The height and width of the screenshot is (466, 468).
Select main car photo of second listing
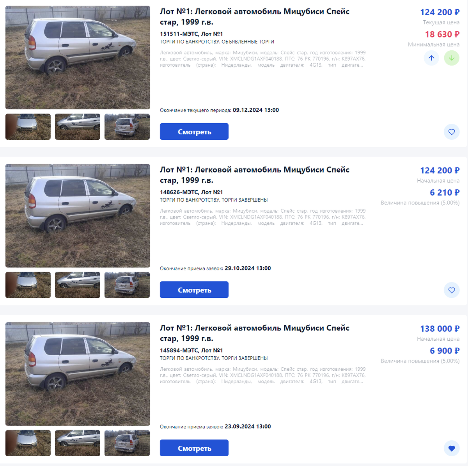tap(78, 216)
